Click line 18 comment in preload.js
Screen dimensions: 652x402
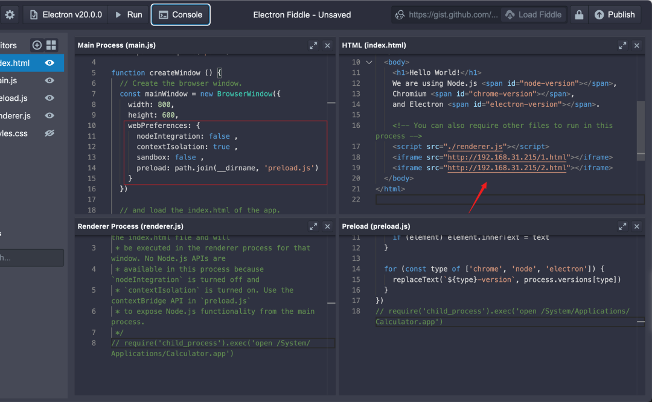[x=502, y=316]
